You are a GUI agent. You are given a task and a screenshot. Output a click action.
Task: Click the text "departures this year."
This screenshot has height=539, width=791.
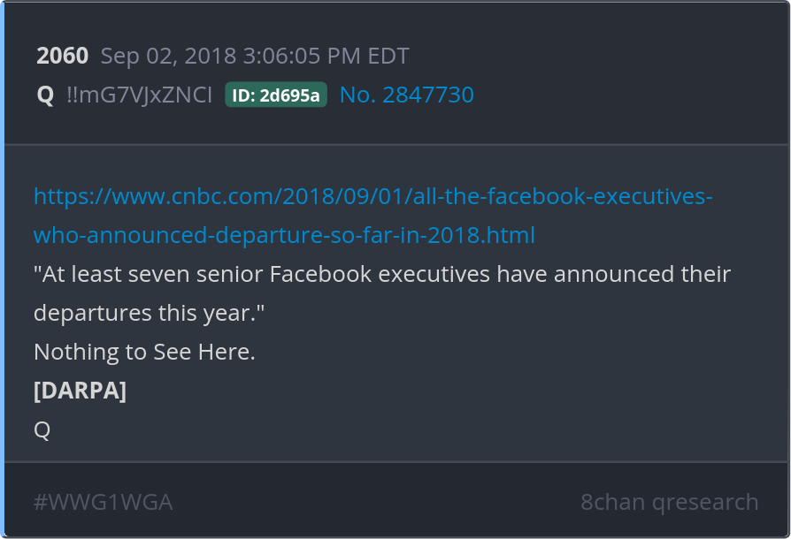tap(150, 313)
